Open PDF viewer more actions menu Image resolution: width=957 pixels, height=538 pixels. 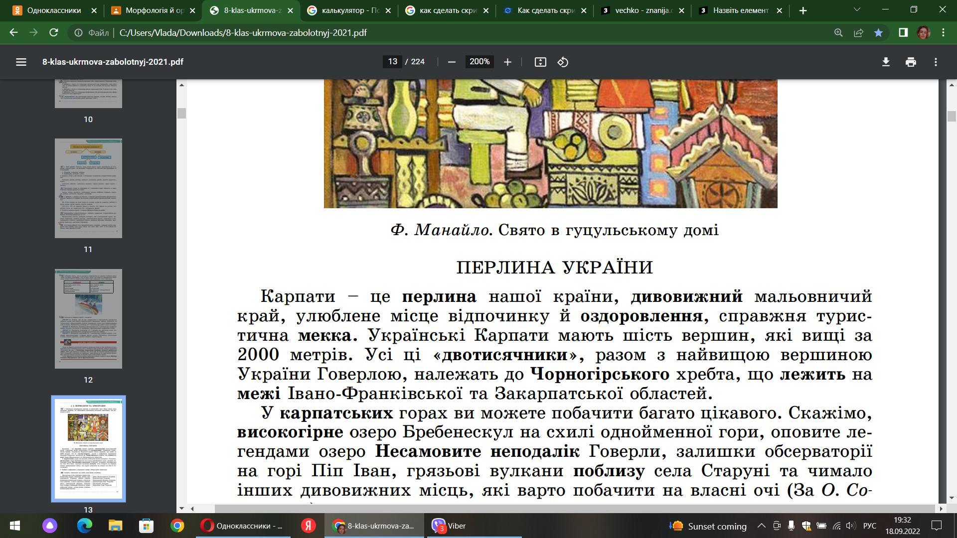click(936, 62)
